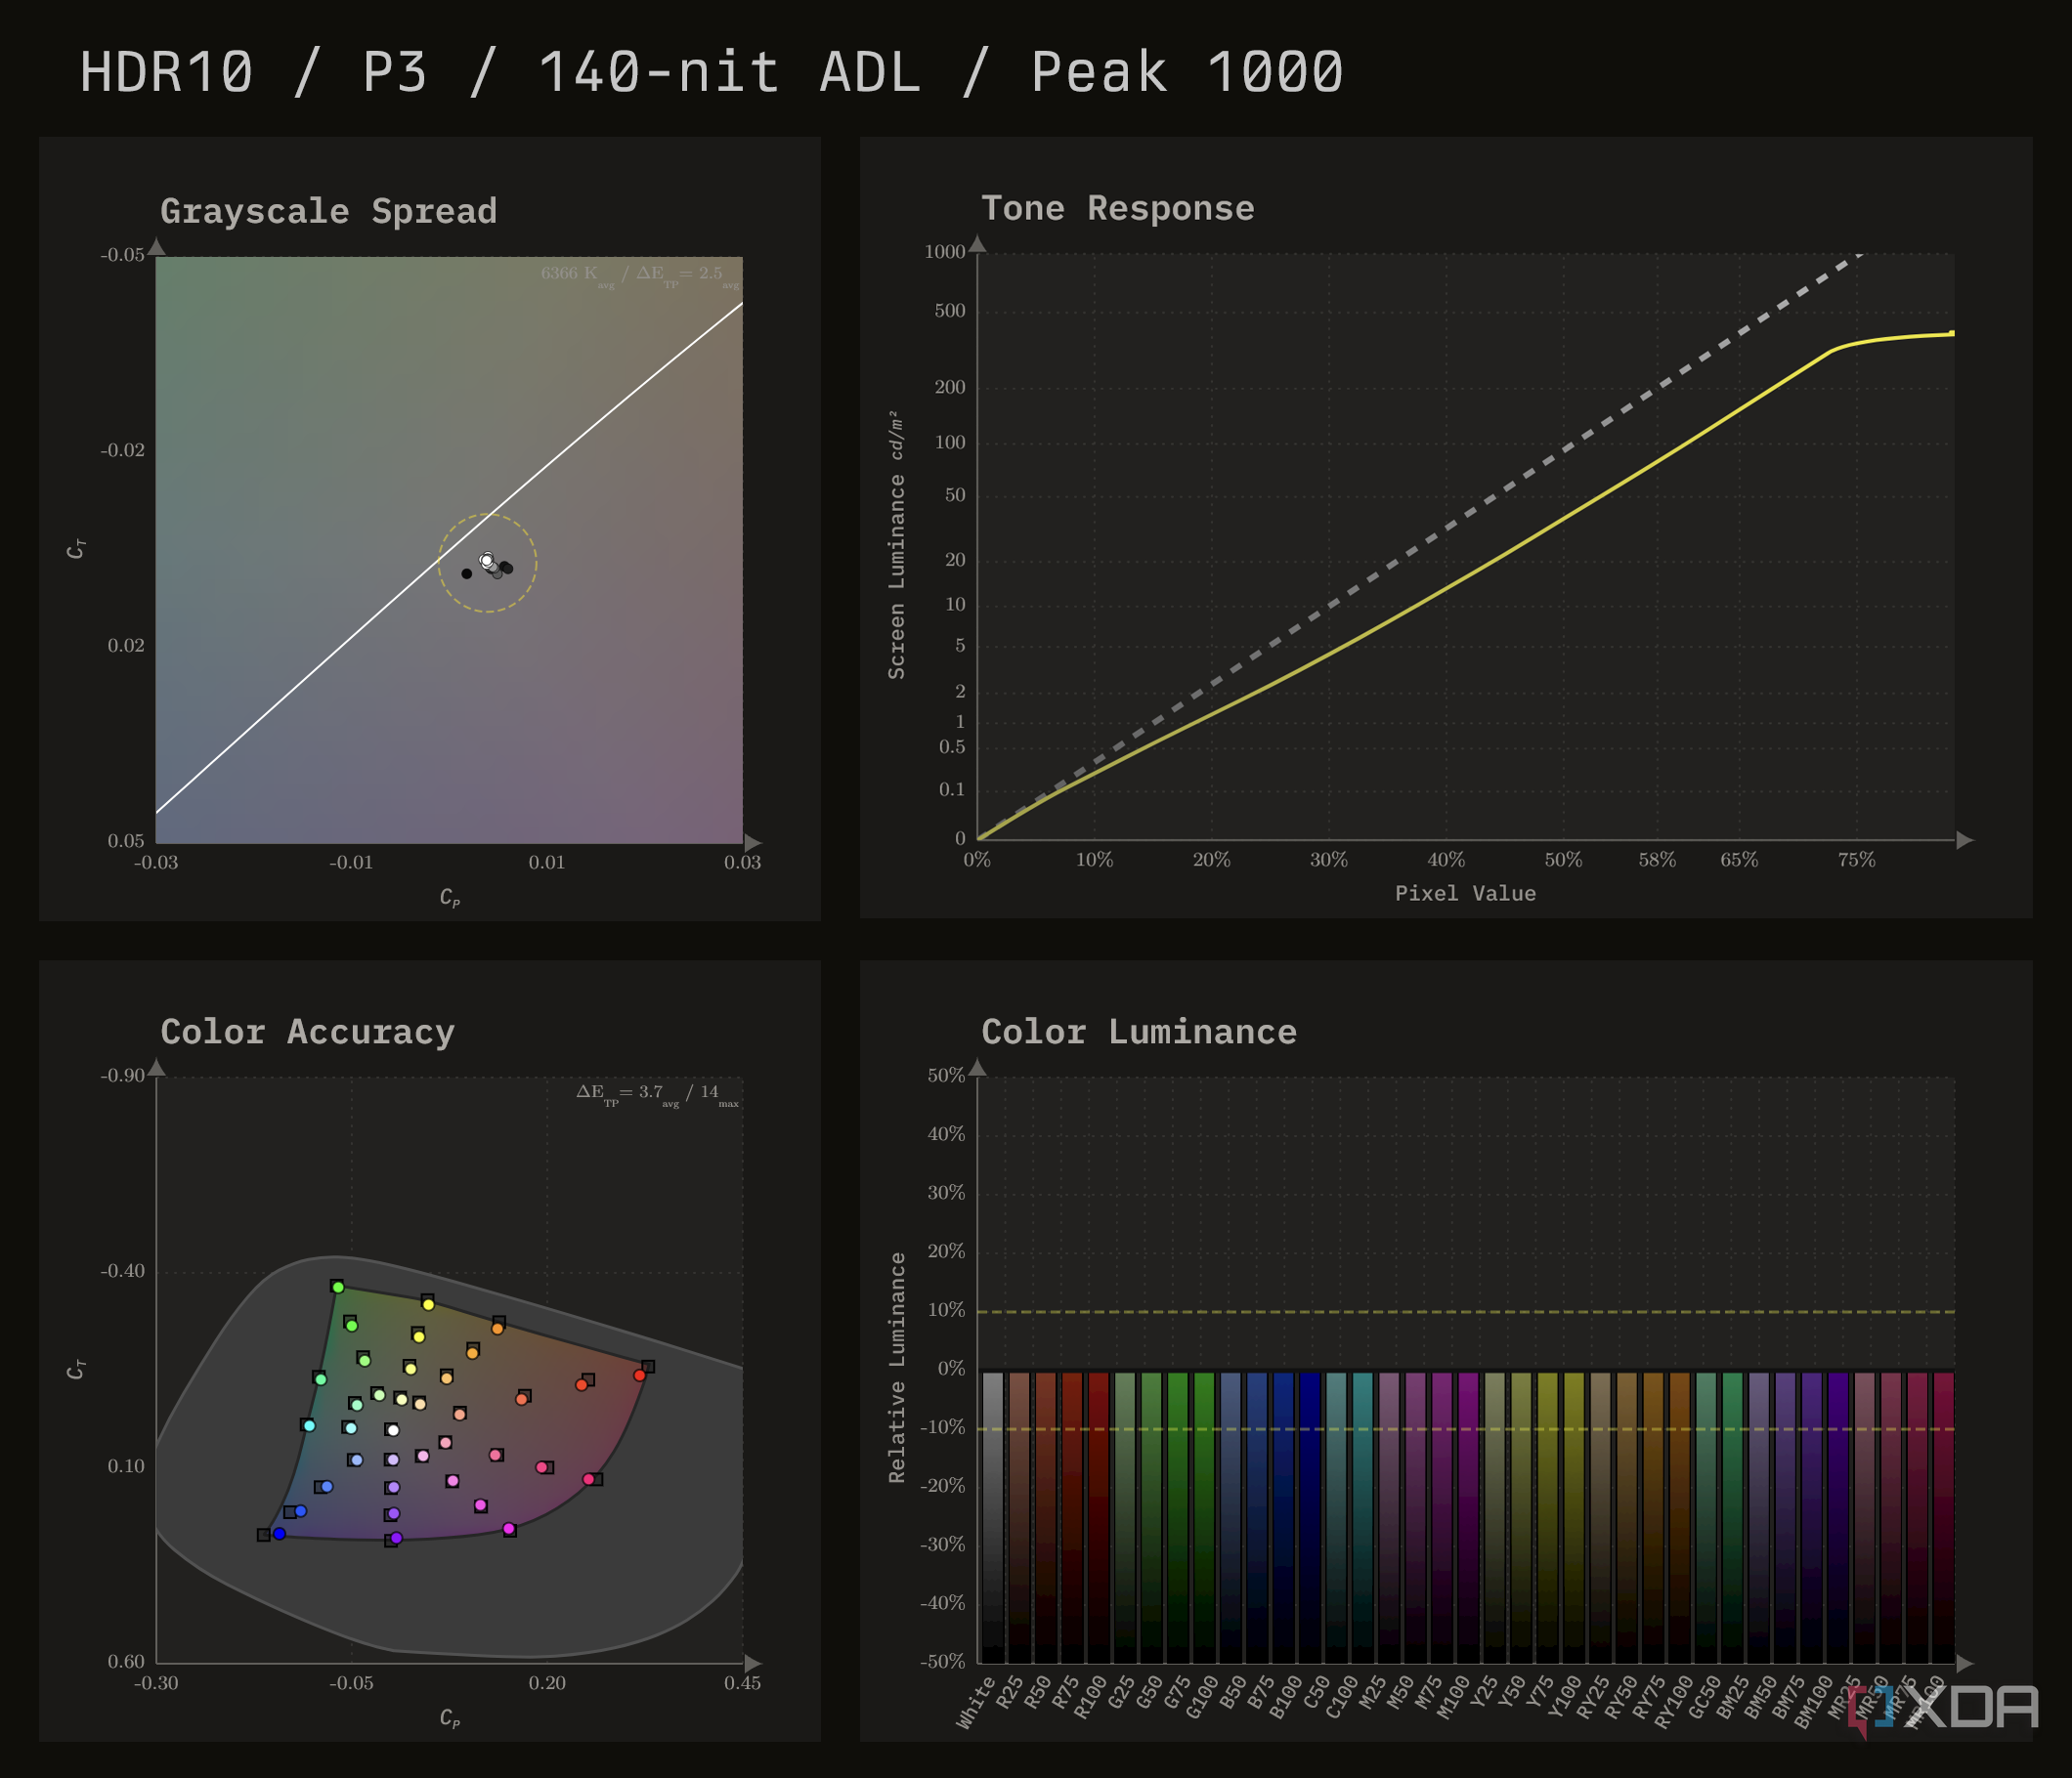Viewport: 2072px width, 1778px height.
Task: Click the dashed yellow circle in Grayscale Spread
Action: [487, 563]
